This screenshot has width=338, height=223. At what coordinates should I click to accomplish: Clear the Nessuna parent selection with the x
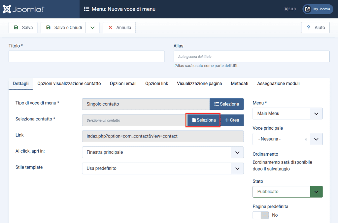[306, 139]
